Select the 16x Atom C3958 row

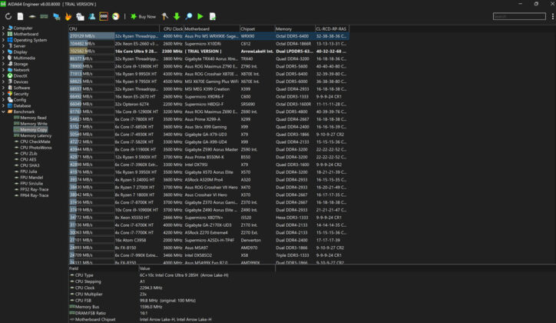pos(209,240)
